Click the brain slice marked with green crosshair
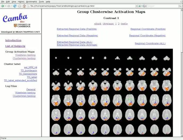Image resolution: width=183 pixels, height=140 pixels. coord(130,100)
